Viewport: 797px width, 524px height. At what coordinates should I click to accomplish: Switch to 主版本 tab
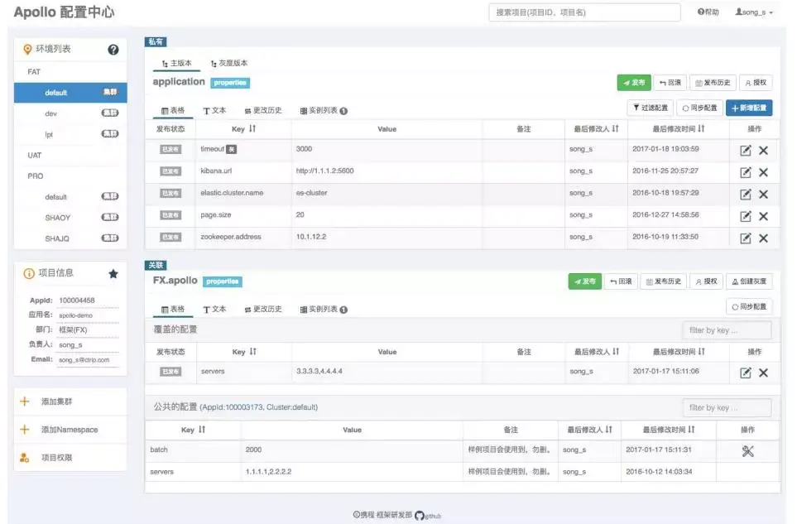tap(176, 64)
